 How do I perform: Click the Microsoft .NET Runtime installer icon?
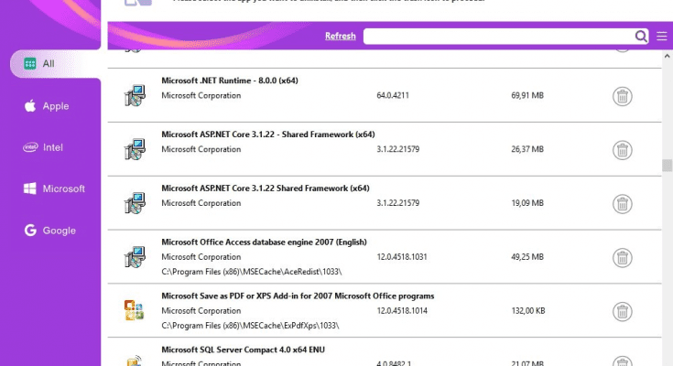[135, 95]
